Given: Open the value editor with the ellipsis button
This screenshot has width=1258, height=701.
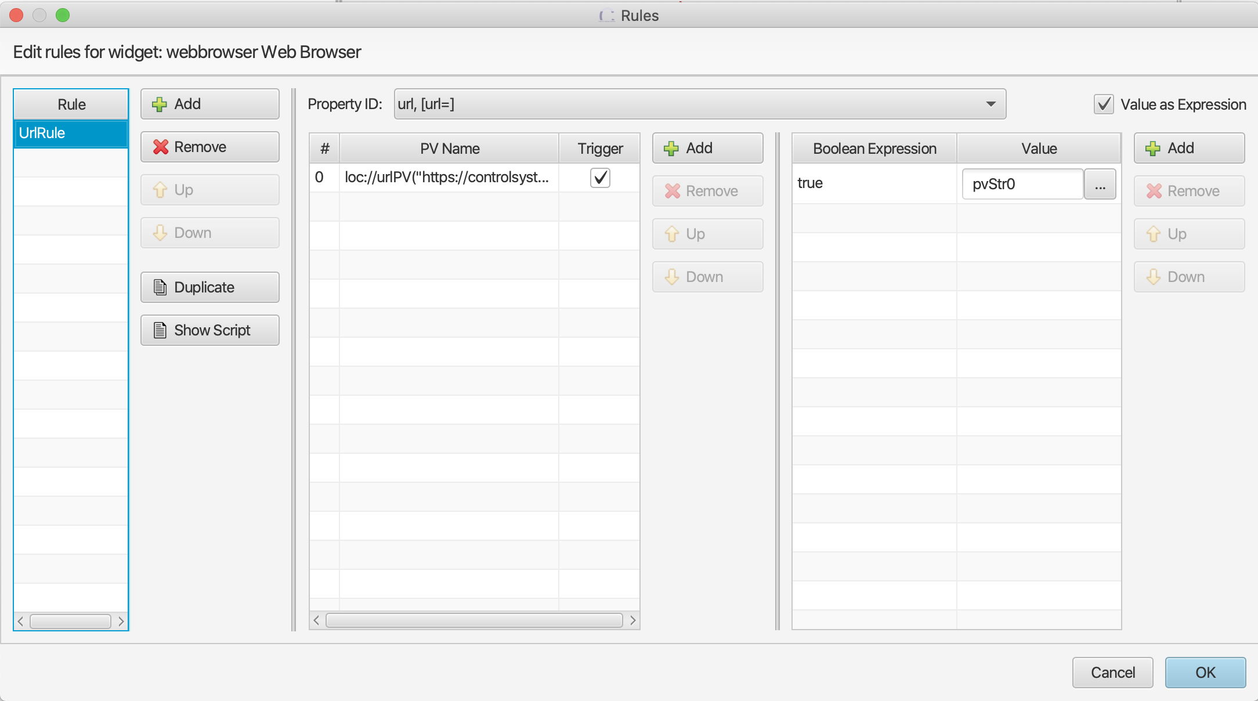Looking at the screenshot, I should tap(1100, 185).
